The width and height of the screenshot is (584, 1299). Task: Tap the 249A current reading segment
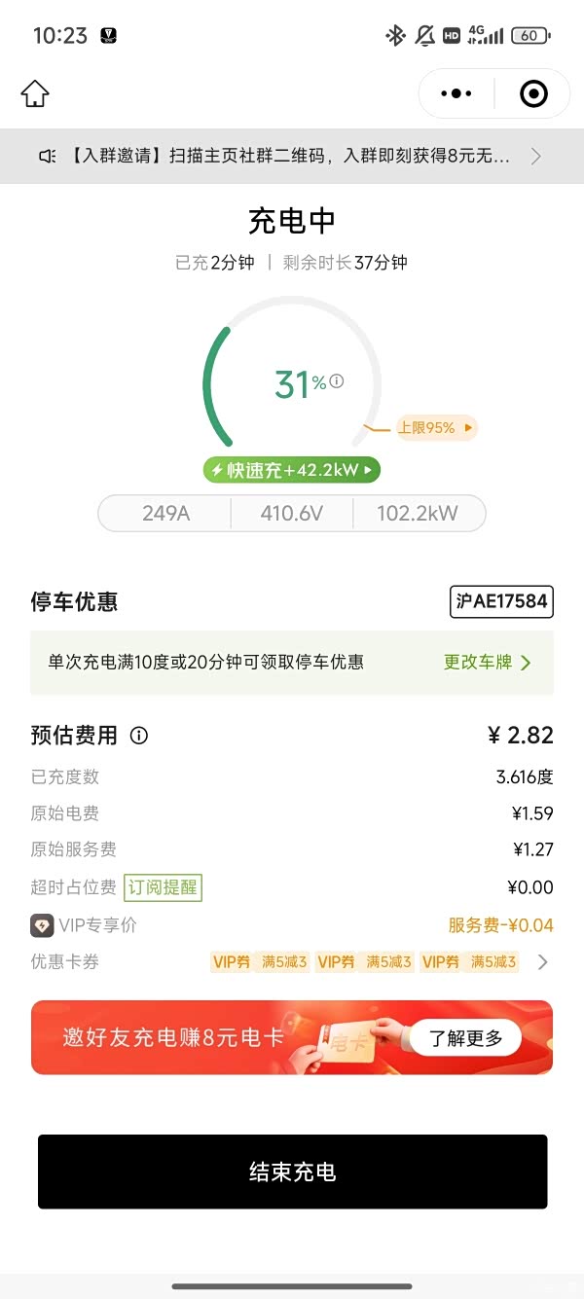165,514
